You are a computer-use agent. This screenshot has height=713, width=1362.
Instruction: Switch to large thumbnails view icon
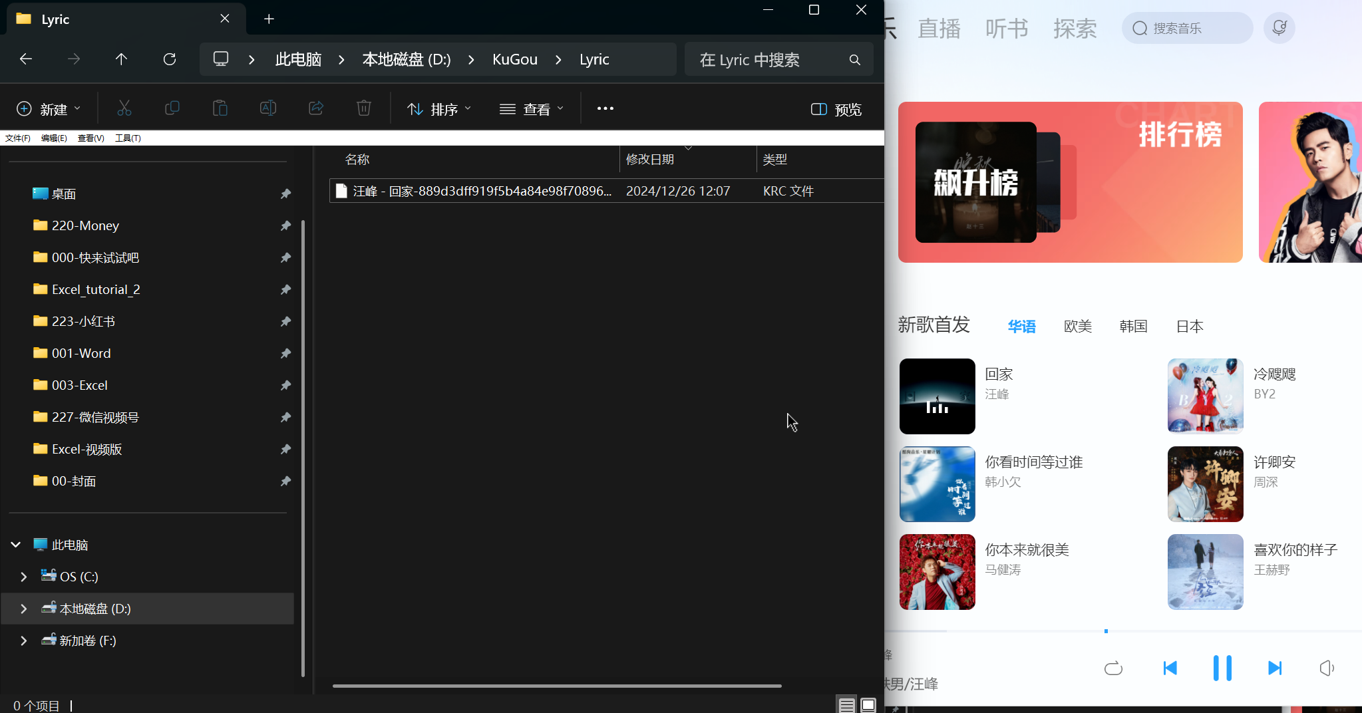click(x=868, y=705)
